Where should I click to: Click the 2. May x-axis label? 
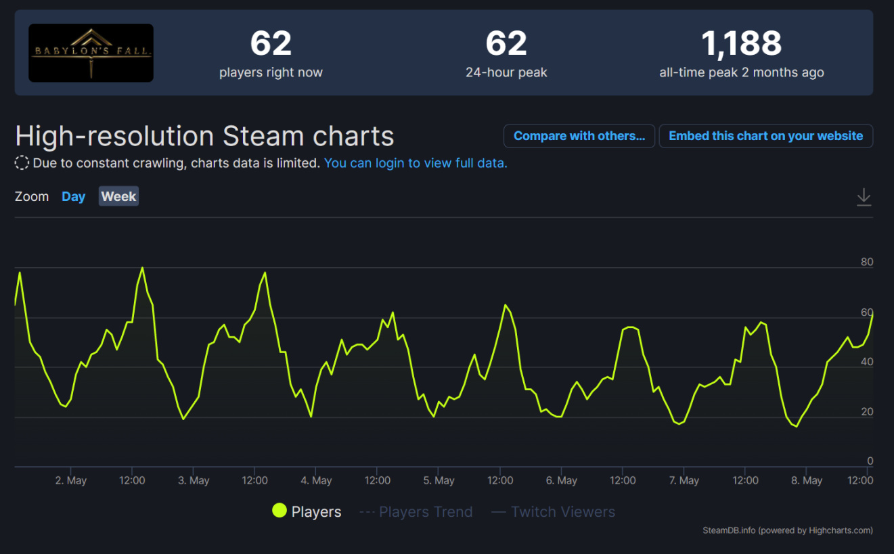point(71,480)
